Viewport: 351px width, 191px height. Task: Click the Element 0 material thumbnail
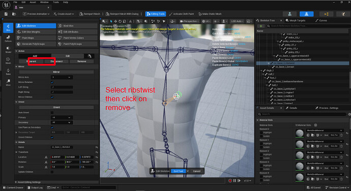coord(300,133)
